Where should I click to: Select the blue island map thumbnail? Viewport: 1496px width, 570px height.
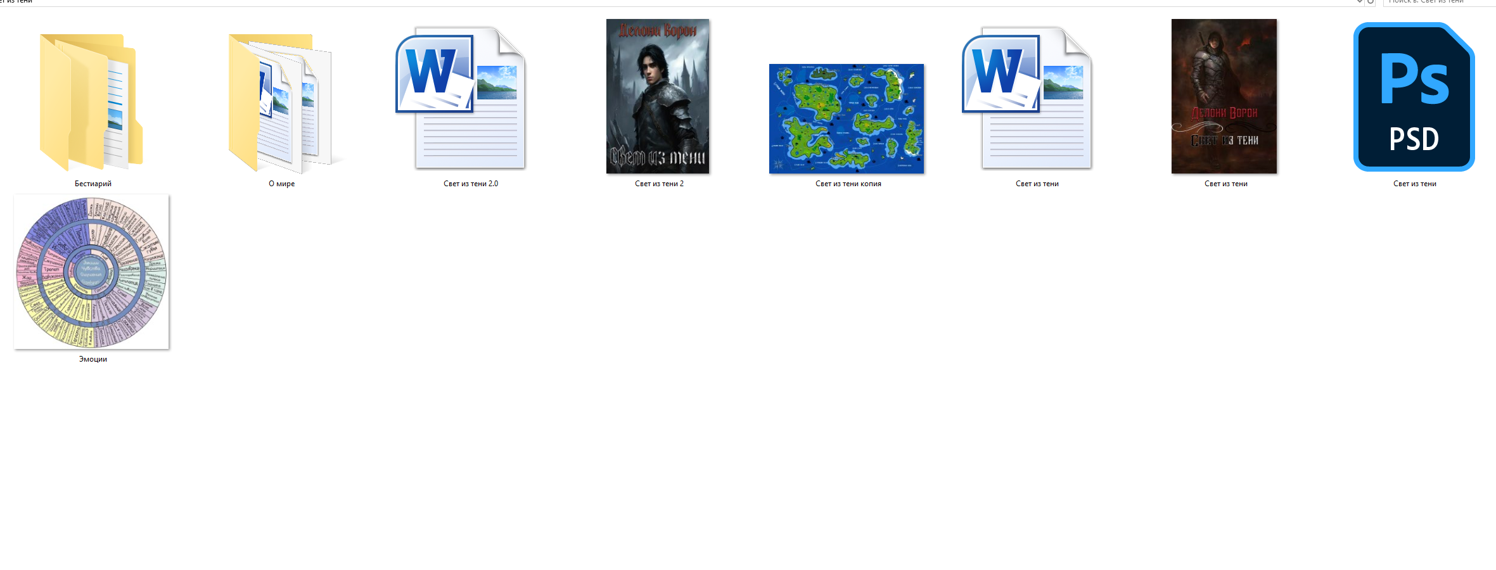coord(847,118)
